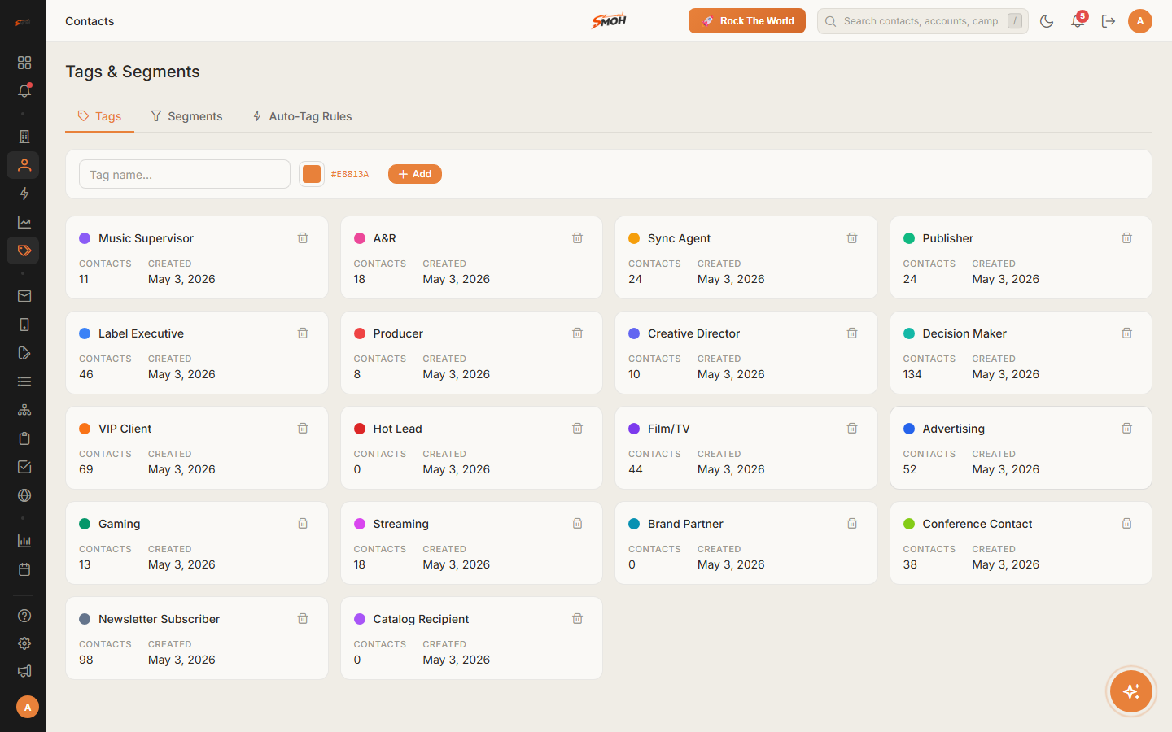Open the trend chart icon in sidebar
1172x732 pixels.
(x=24, y=222)
